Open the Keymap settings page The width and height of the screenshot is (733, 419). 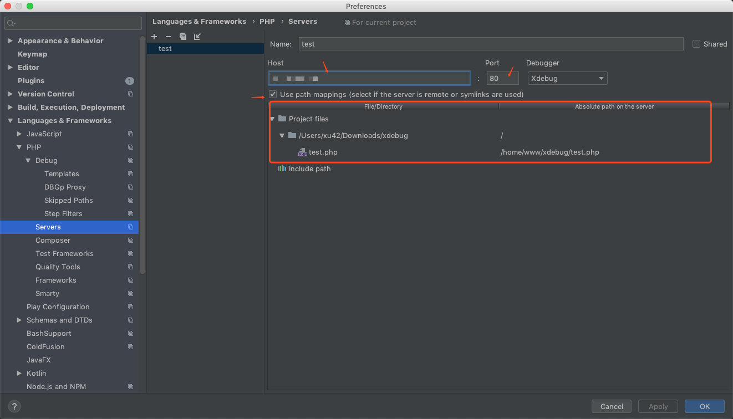(32, 54)
